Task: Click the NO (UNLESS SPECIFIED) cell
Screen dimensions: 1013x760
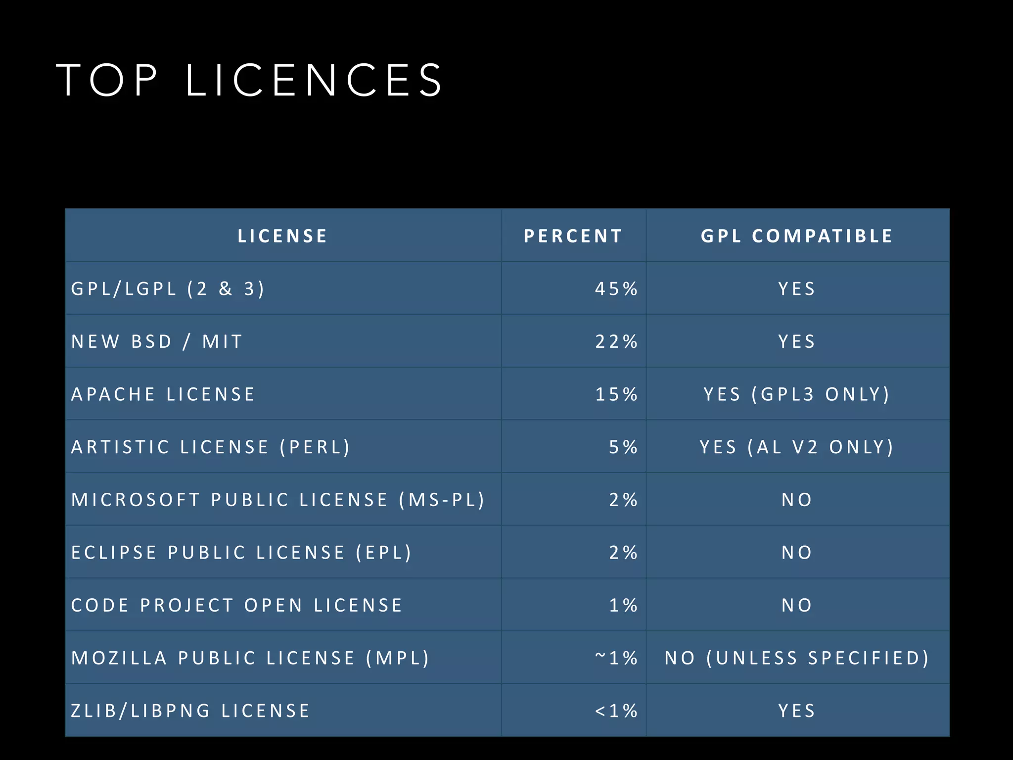Action: click(x=797, y=658)
